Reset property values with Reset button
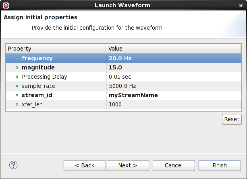Screen dimensions: 247x179 click(x=232, y=119)
